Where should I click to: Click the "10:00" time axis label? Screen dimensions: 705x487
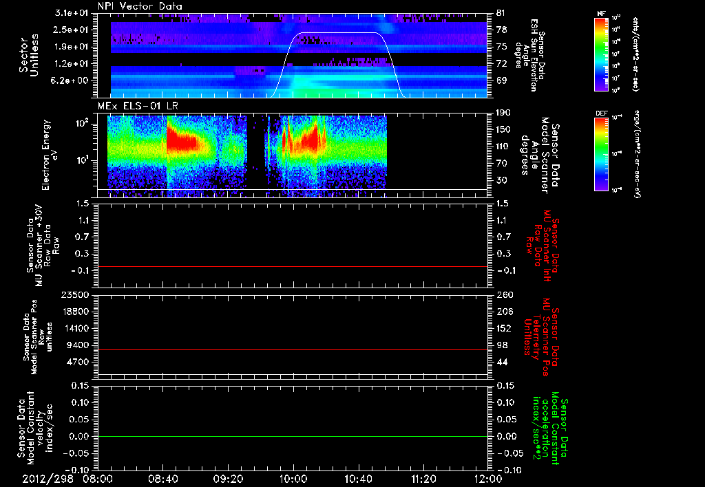click(293, 479)
